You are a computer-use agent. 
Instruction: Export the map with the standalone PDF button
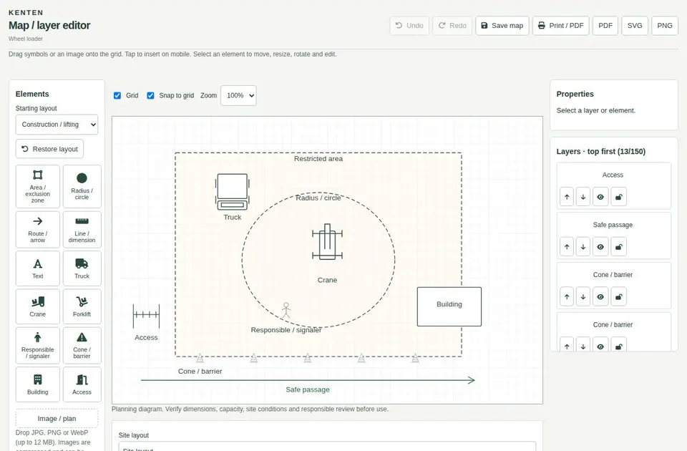pyautogui.click(x=605, y=26)
